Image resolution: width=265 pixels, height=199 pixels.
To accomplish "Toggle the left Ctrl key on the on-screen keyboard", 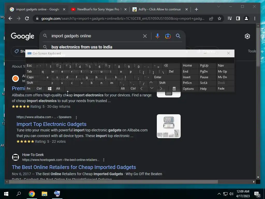I will [39, 89].
